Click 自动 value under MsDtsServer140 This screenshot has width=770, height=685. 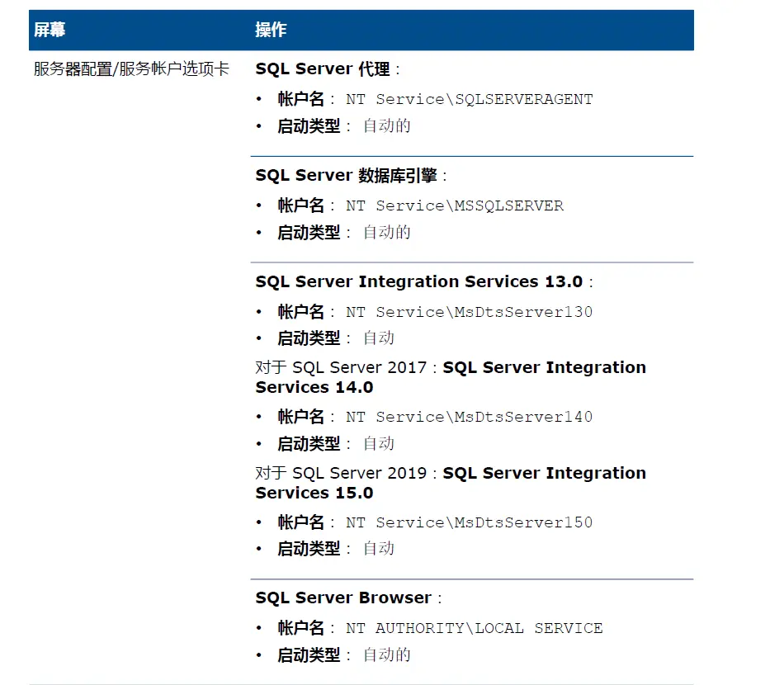point(379,443)
